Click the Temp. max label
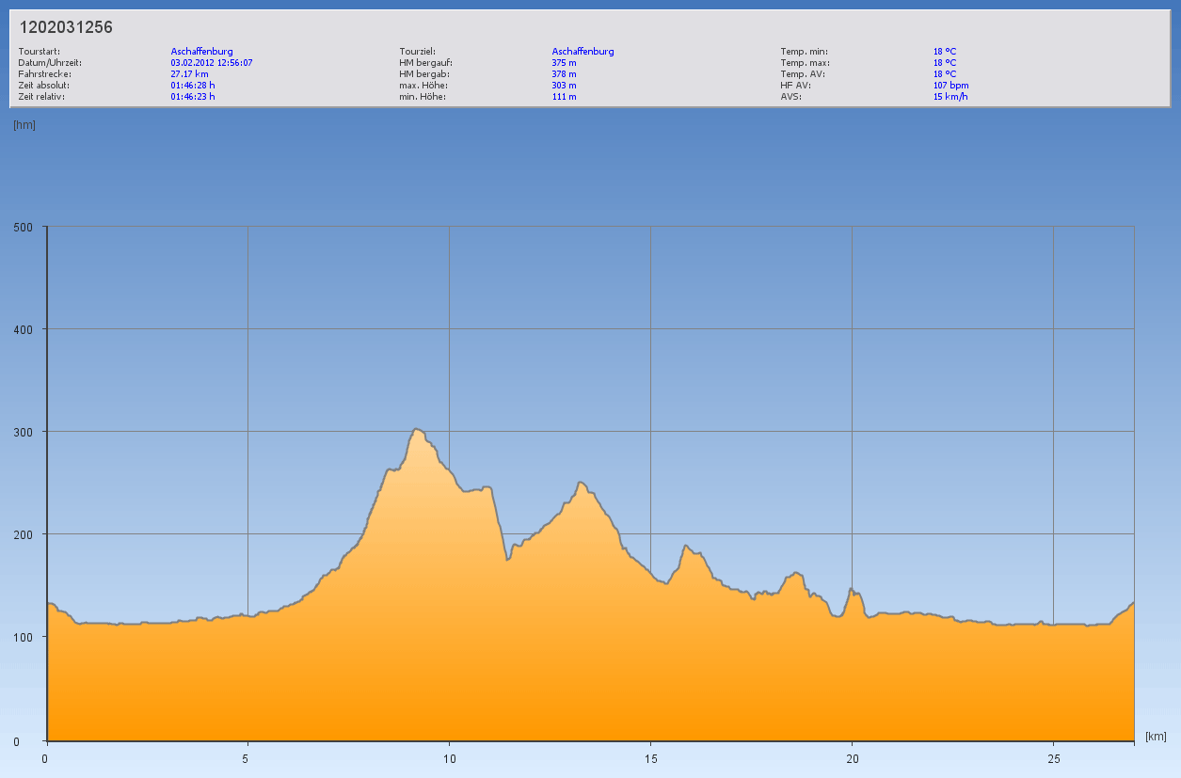Image resolution: width=1181 pixels, height=778 pixels. pyautogui.click(x=805, y=62)
